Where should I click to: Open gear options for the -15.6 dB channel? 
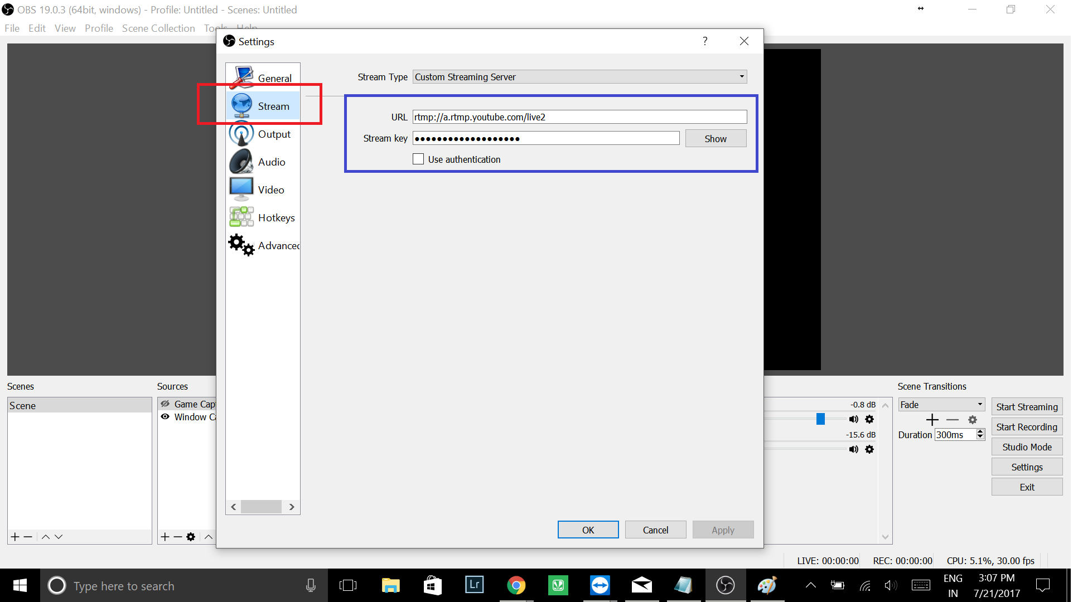tap(871, 450)
